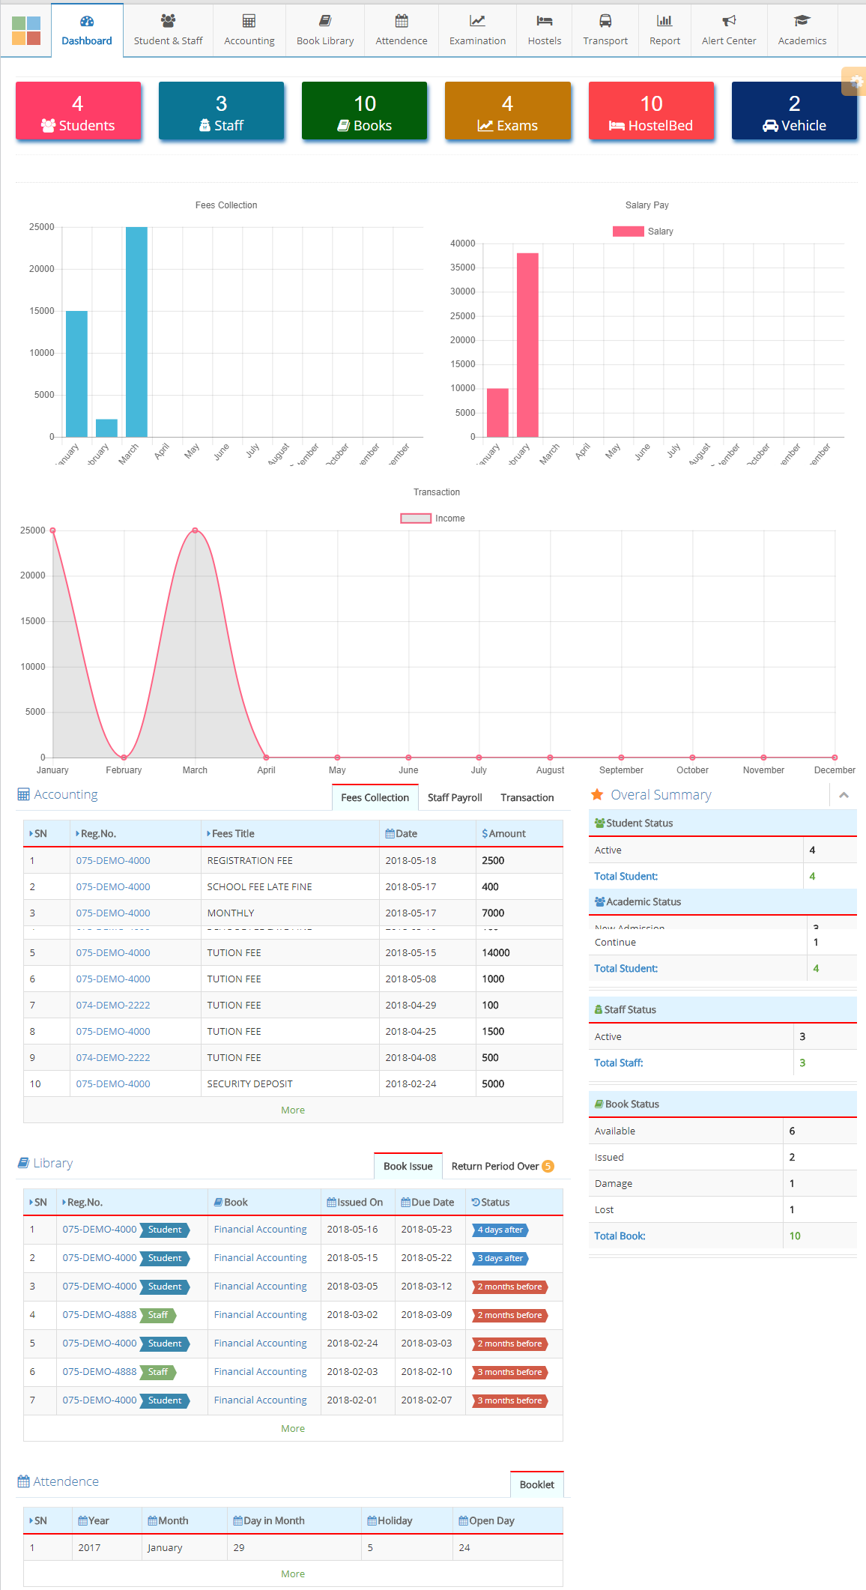Select the Transport bus icon

[605, 21]
